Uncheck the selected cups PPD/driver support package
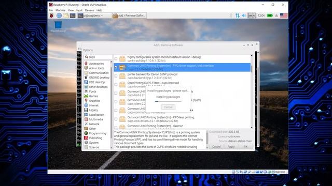 pos(116,67)
